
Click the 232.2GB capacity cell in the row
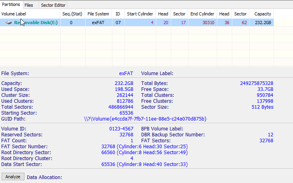click(262, 23)
